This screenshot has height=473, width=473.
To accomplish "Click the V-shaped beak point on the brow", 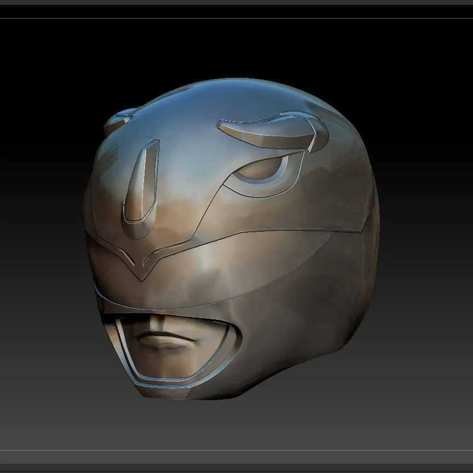I will [x=140, y=269].
